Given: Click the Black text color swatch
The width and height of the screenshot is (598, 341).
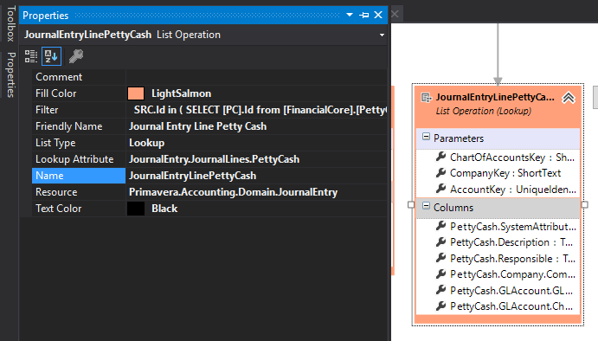Looking at the screenshot, I should (x=136, y=209).
